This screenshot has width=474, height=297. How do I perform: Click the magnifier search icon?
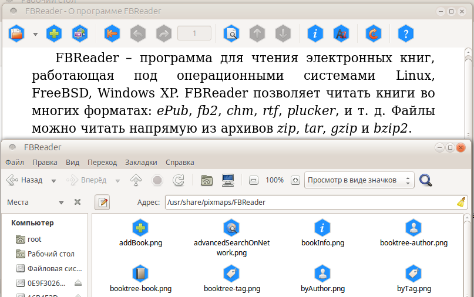pos(426,180)
